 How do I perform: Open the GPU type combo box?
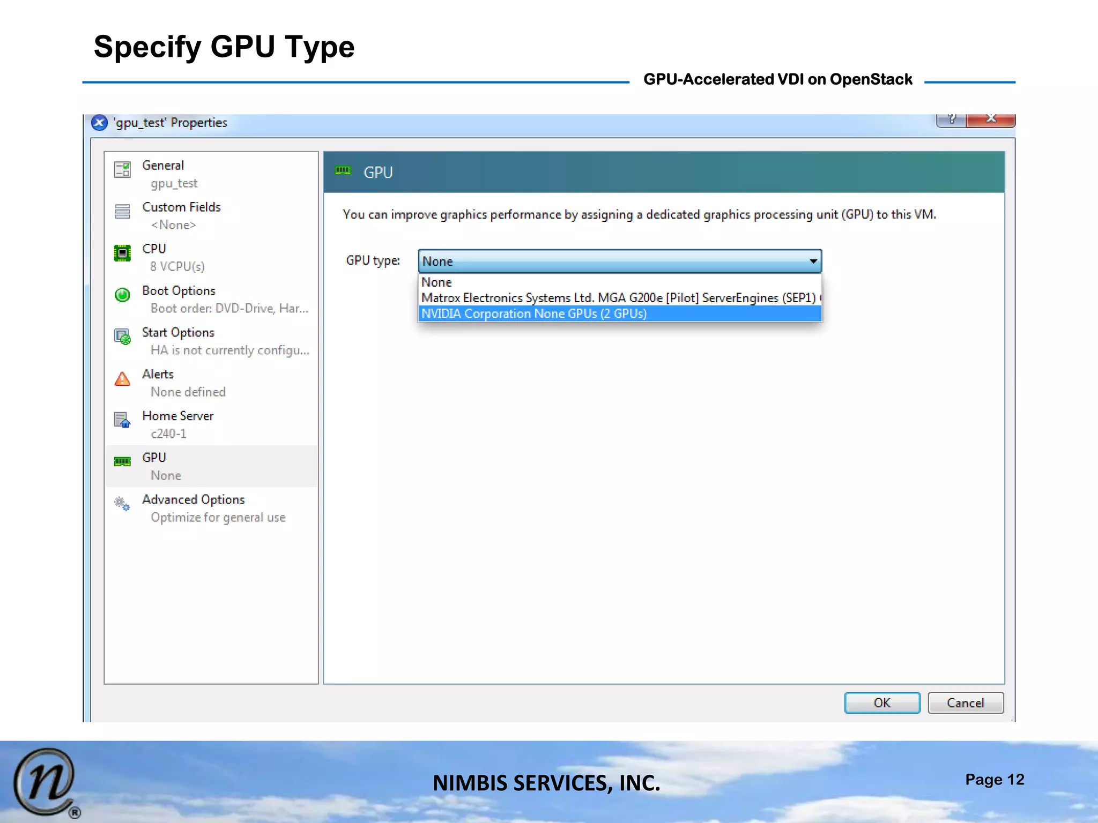coord(620,261)
